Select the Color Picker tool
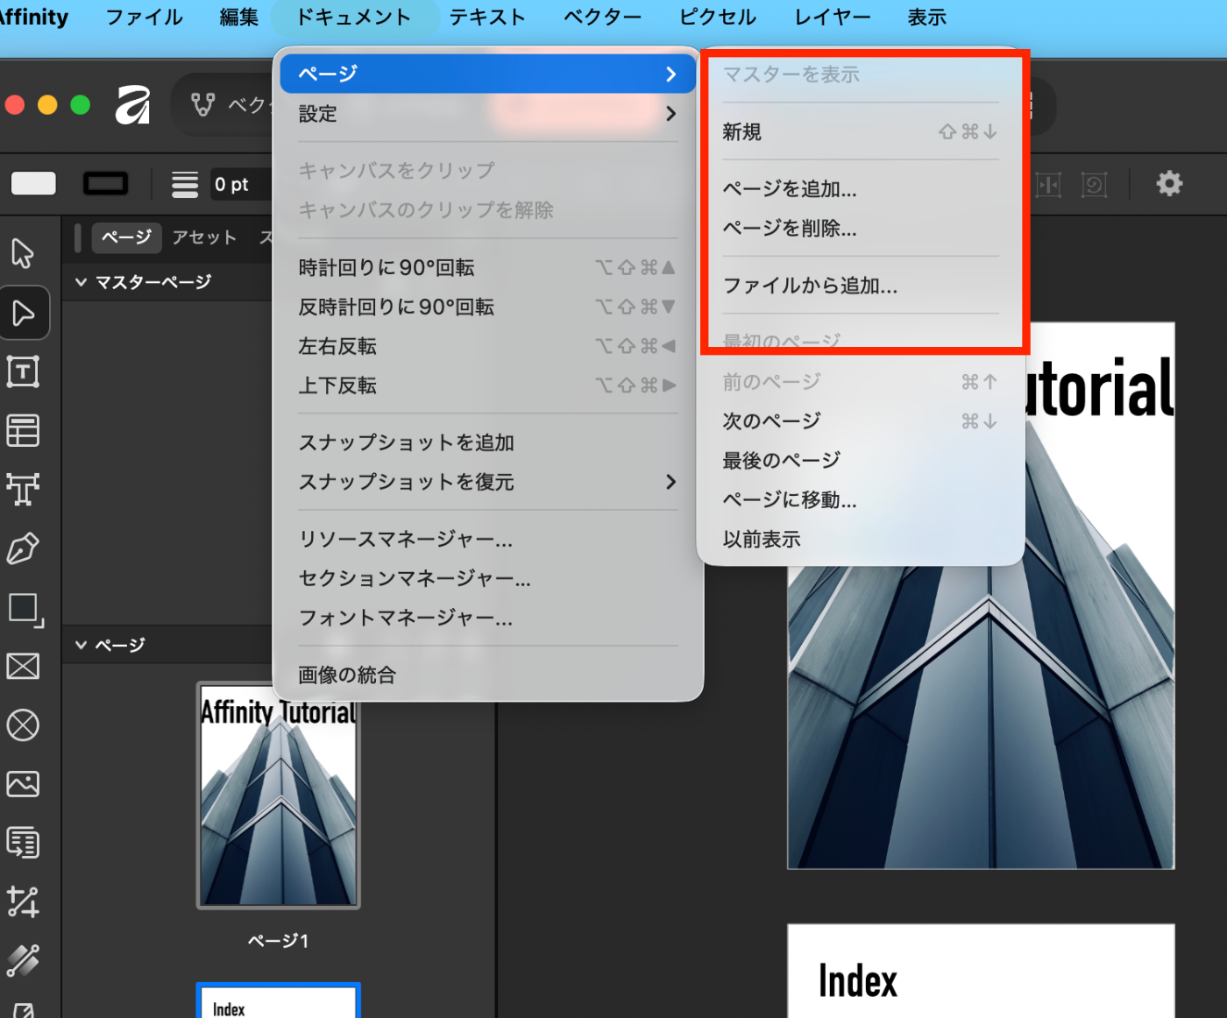Image resolution: width=1227 pixels, height=1018 pixels. pos(23,960)
